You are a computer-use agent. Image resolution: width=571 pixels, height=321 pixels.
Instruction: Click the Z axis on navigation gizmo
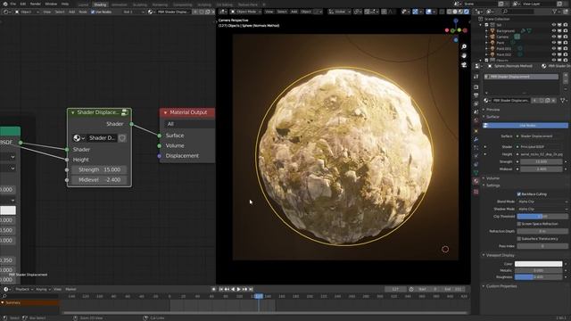click(x=456, y=21)
